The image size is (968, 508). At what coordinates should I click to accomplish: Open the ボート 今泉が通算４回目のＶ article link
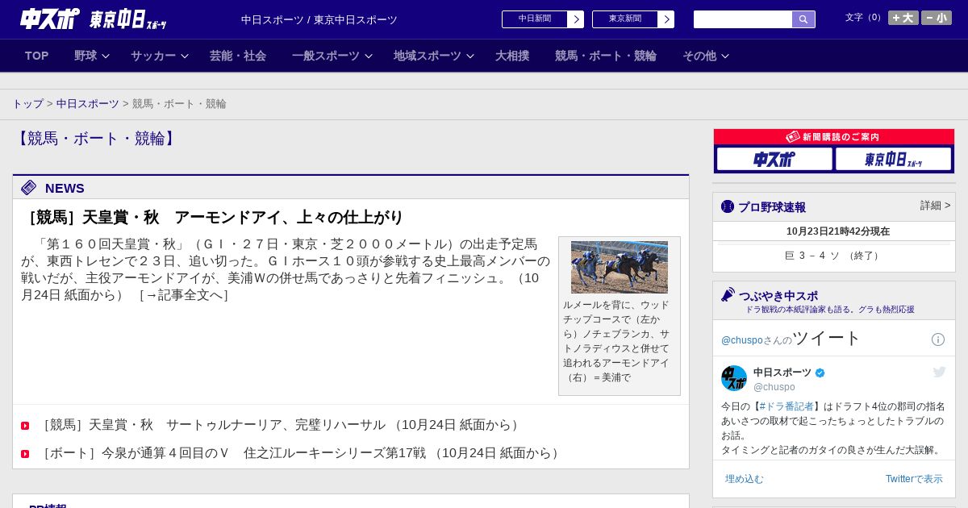point(300,453)
